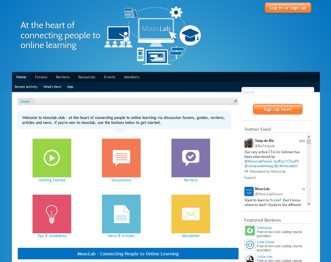Screen dimensions: 331x262
Task: Click the retweet icon under Tanja's tweet
Action: [246, 171]
